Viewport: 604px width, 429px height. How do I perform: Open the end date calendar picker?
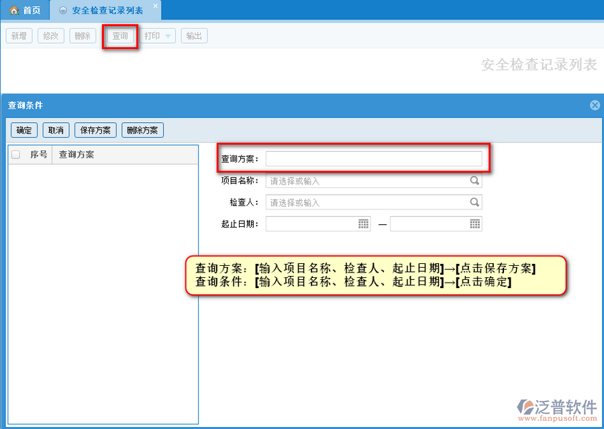tap(474, 224)
